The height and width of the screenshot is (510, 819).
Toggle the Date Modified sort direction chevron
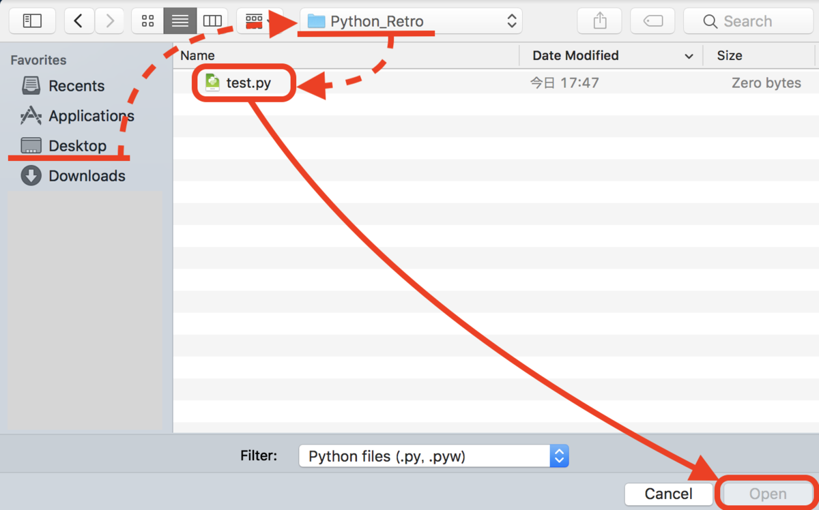point(689,55)
